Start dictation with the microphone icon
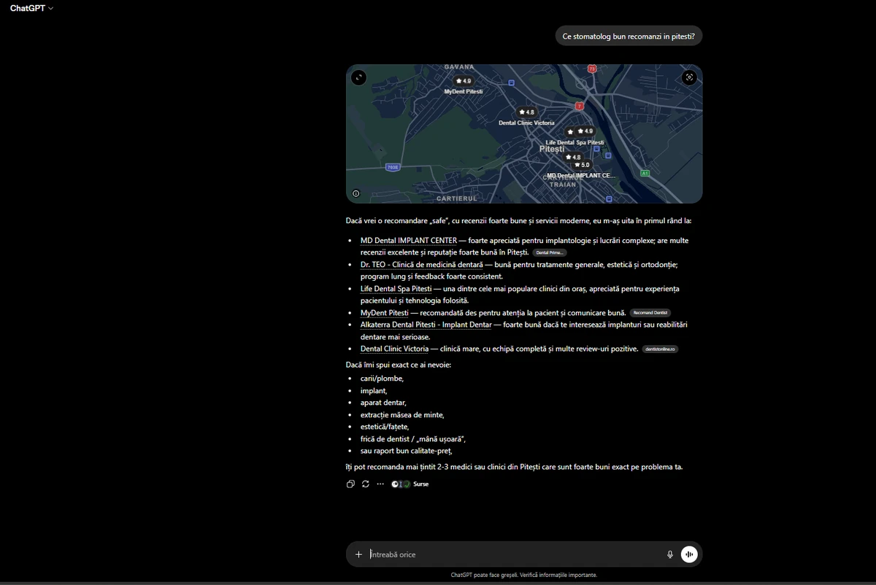The width and height of the screenshot is (876, 585). [x=670, y=554]
